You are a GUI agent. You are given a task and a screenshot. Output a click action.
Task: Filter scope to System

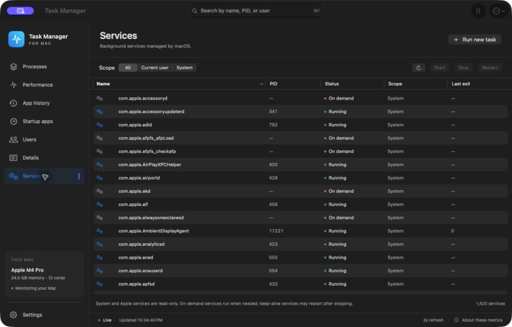tap(184, 68)
